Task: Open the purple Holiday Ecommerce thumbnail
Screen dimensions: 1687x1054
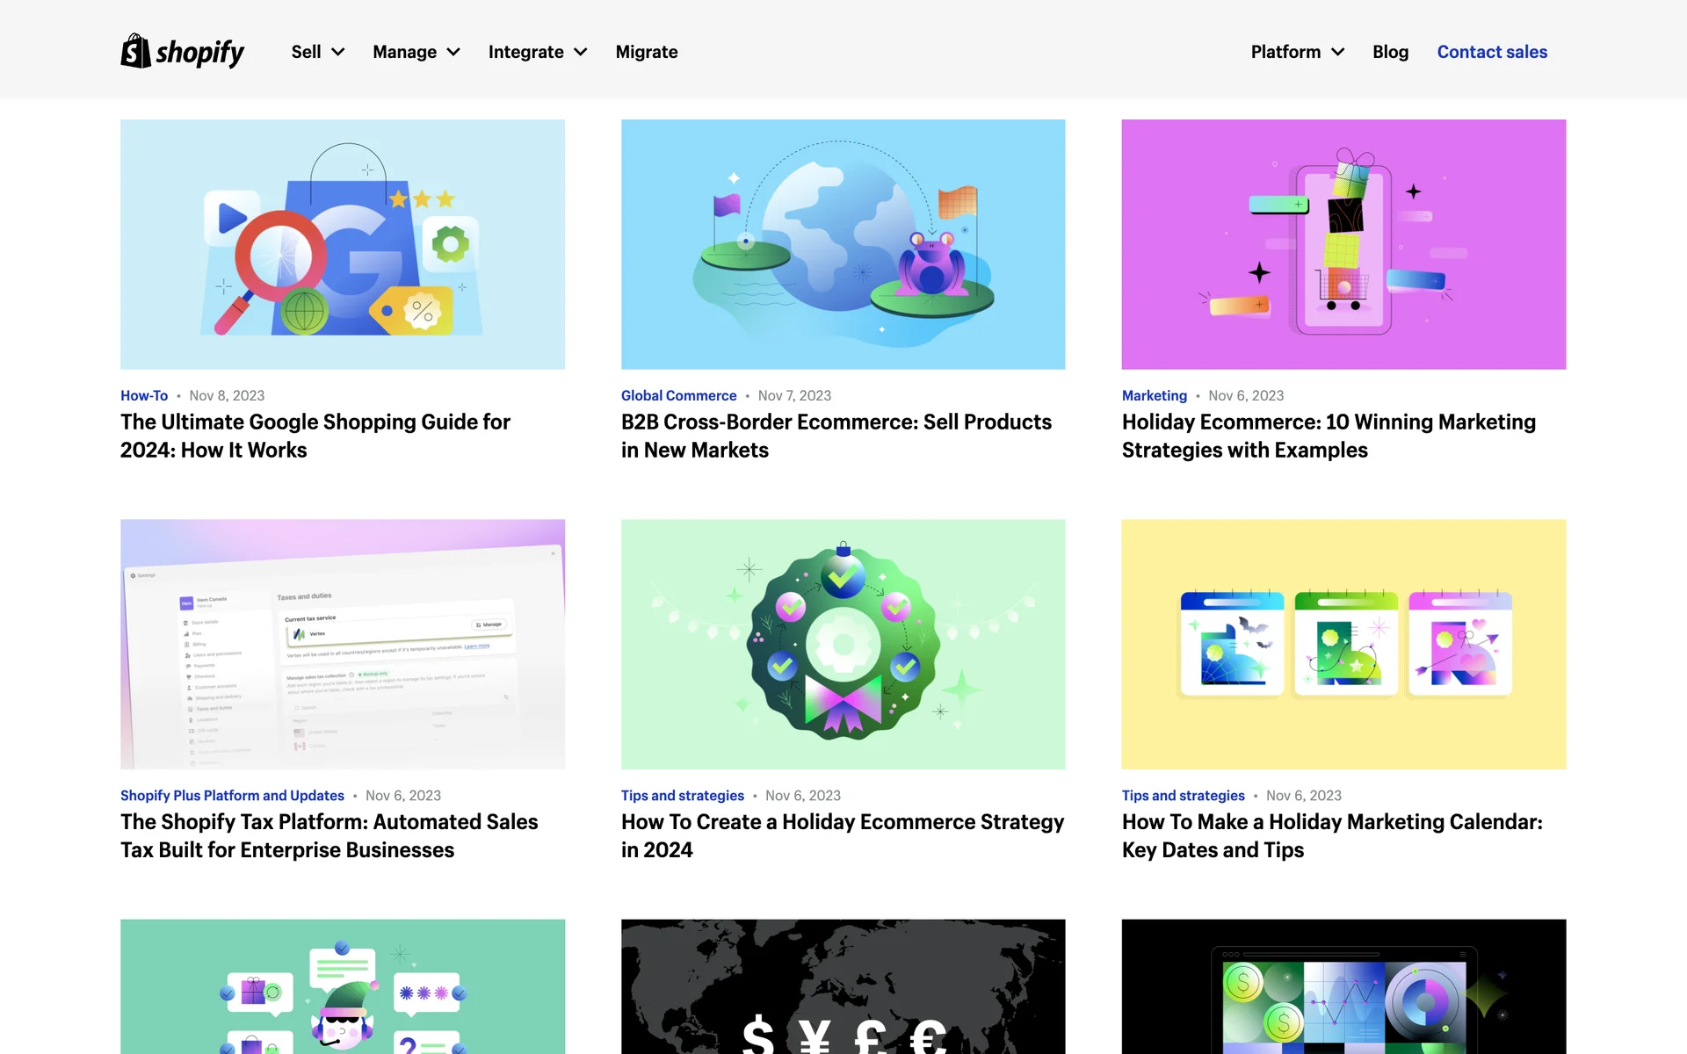Action: [x=1343, y=244]
